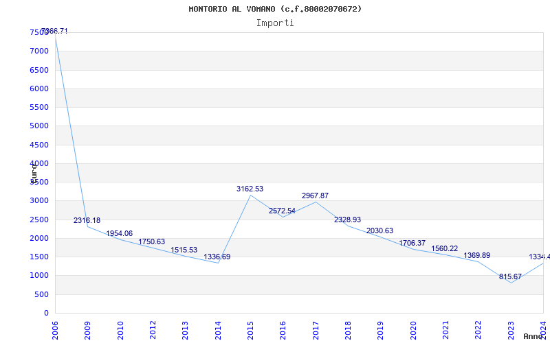Click x-axis year 2006
This screenshot has height=343, width=550.
[55, 330]
